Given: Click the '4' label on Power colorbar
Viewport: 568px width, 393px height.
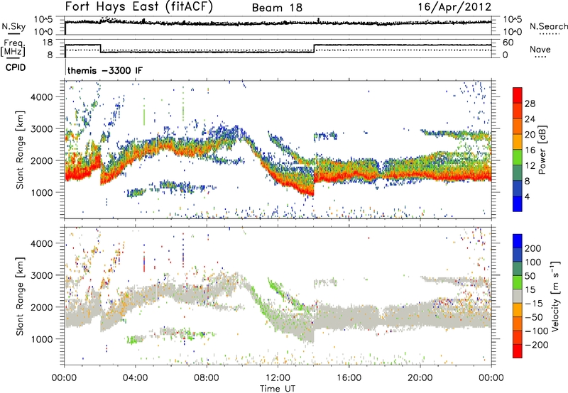Looking at the screenshot, I should 528,197.
